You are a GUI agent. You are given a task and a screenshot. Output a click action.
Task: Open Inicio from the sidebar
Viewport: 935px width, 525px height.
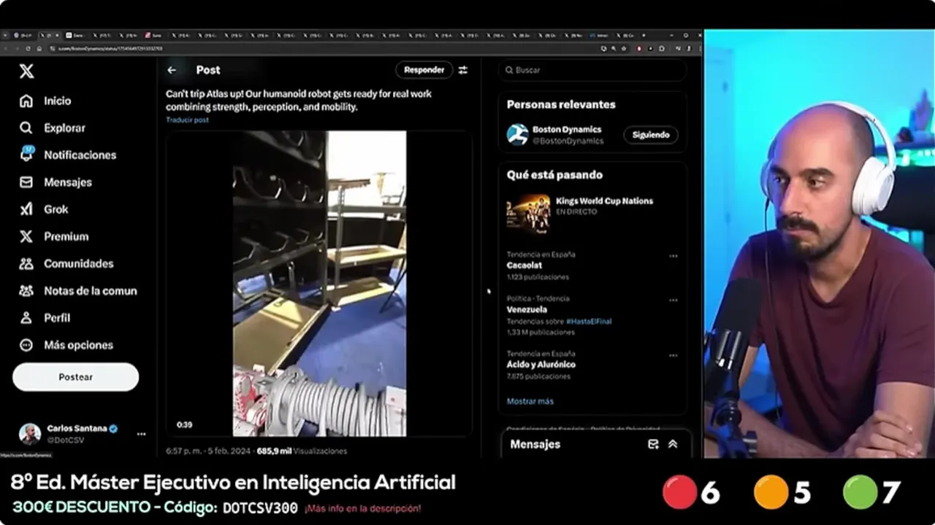[46, 101]
